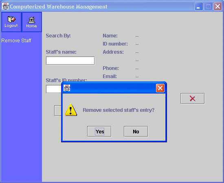Confirm removal by clicking Yes

coord(99,131)
